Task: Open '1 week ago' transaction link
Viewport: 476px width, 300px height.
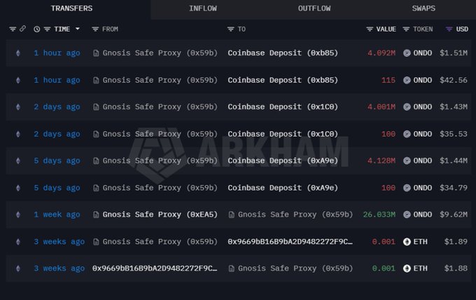Action: (57, 215)
